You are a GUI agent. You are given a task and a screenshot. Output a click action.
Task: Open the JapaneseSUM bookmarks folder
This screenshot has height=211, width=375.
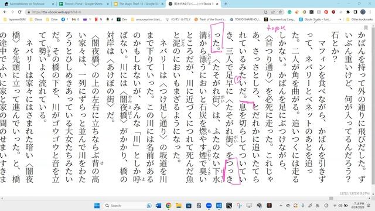[14, 19]
